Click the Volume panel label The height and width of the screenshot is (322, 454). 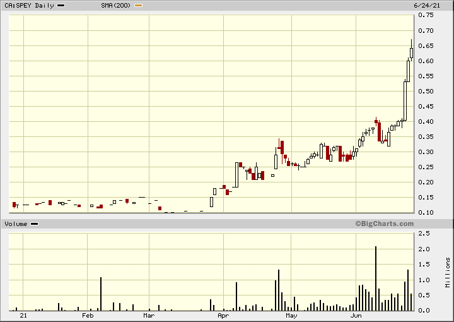(16, 224)
